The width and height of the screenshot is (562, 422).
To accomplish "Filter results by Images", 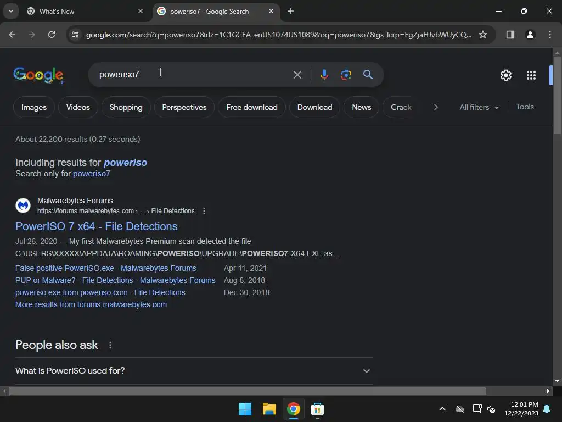I will (33, 107).
